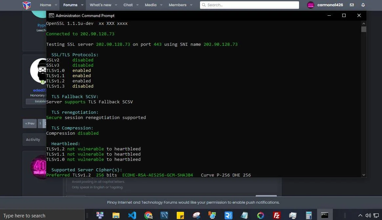This screenshot has width=382, height=220.
Task: Close the Command Prompt window
Action: 359,15
